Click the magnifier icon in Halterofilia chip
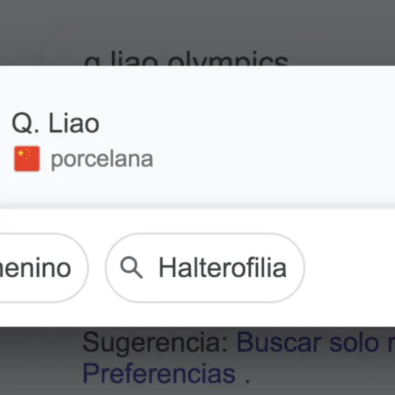 [131, 268]
